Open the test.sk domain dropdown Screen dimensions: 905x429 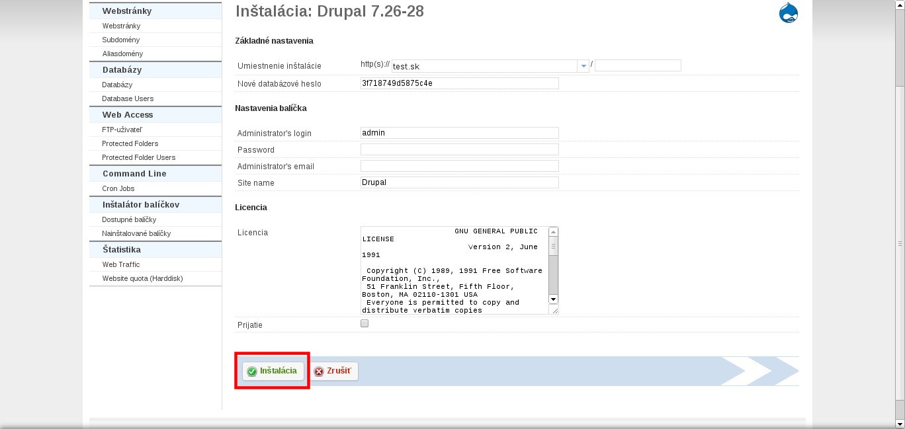[x=583, y=66]
